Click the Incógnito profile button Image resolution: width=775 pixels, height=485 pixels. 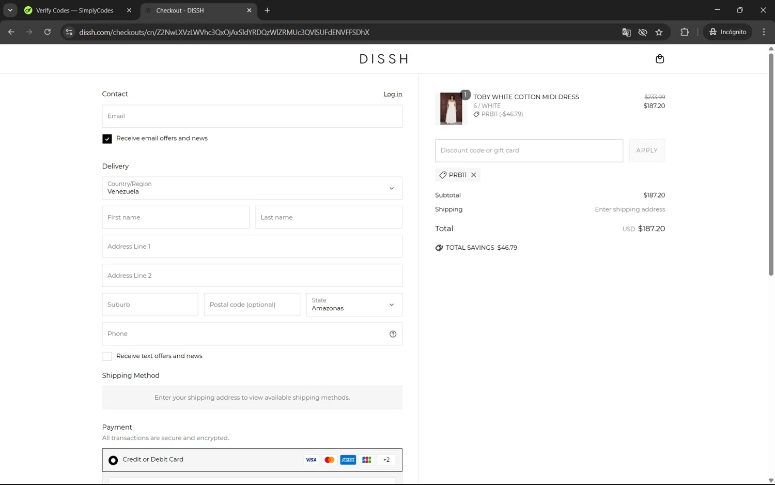(727, 32)
